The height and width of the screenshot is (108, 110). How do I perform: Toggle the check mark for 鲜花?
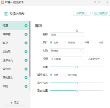coord(26,43)
